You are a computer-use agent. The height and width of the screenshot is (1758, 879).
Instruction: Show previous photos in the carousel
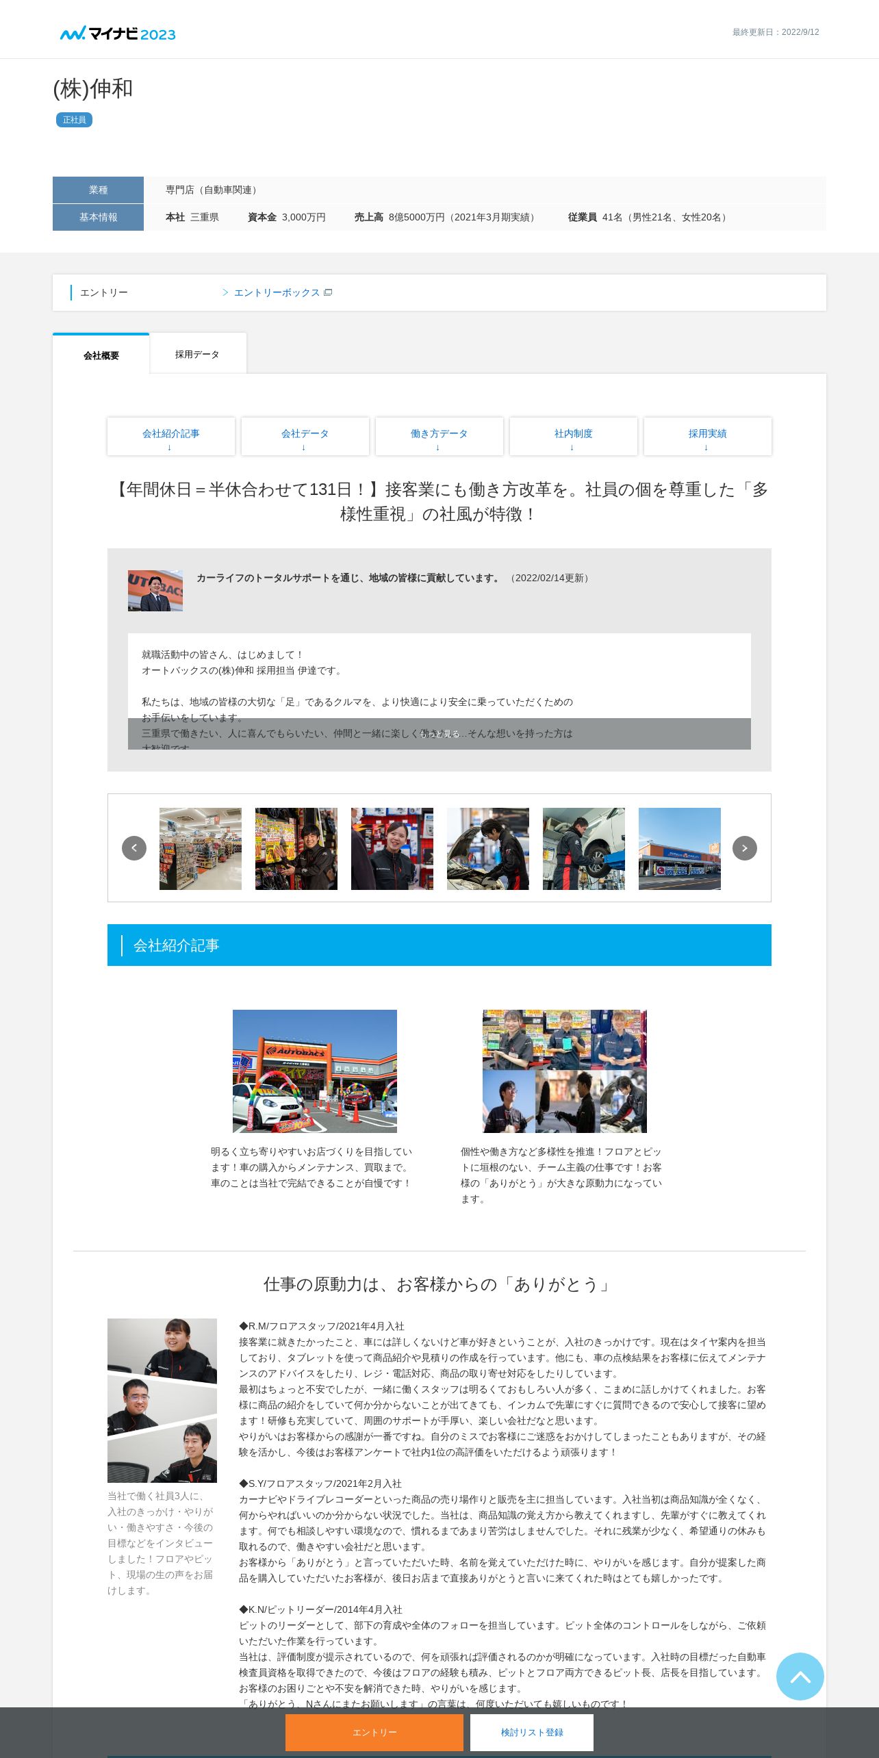134,848
